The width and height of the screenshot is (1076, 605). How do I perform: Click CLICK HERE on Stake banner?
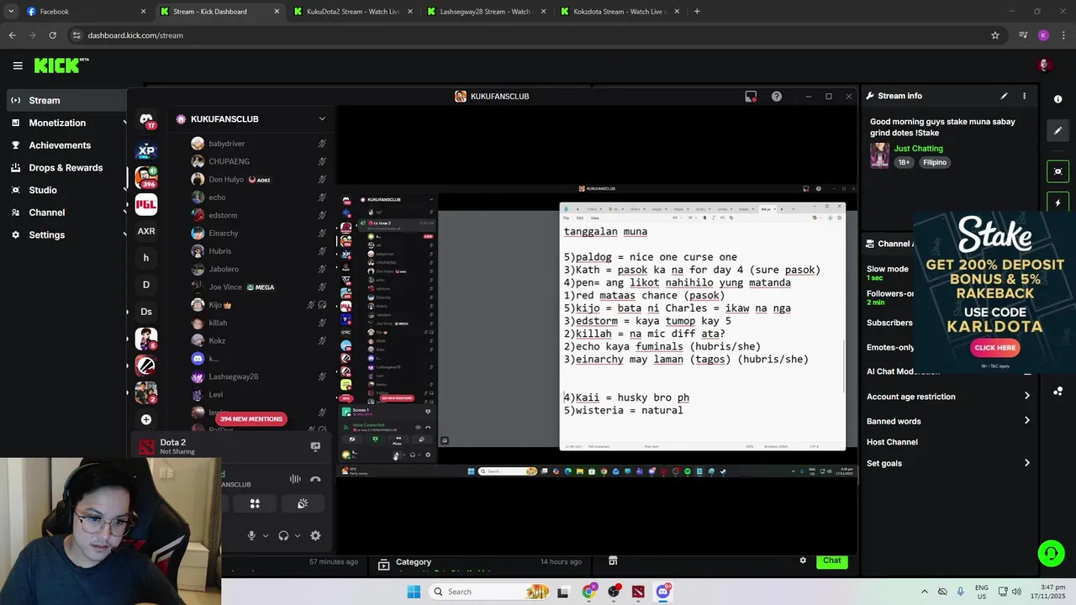pyautogui.click(x=995, y=348)
